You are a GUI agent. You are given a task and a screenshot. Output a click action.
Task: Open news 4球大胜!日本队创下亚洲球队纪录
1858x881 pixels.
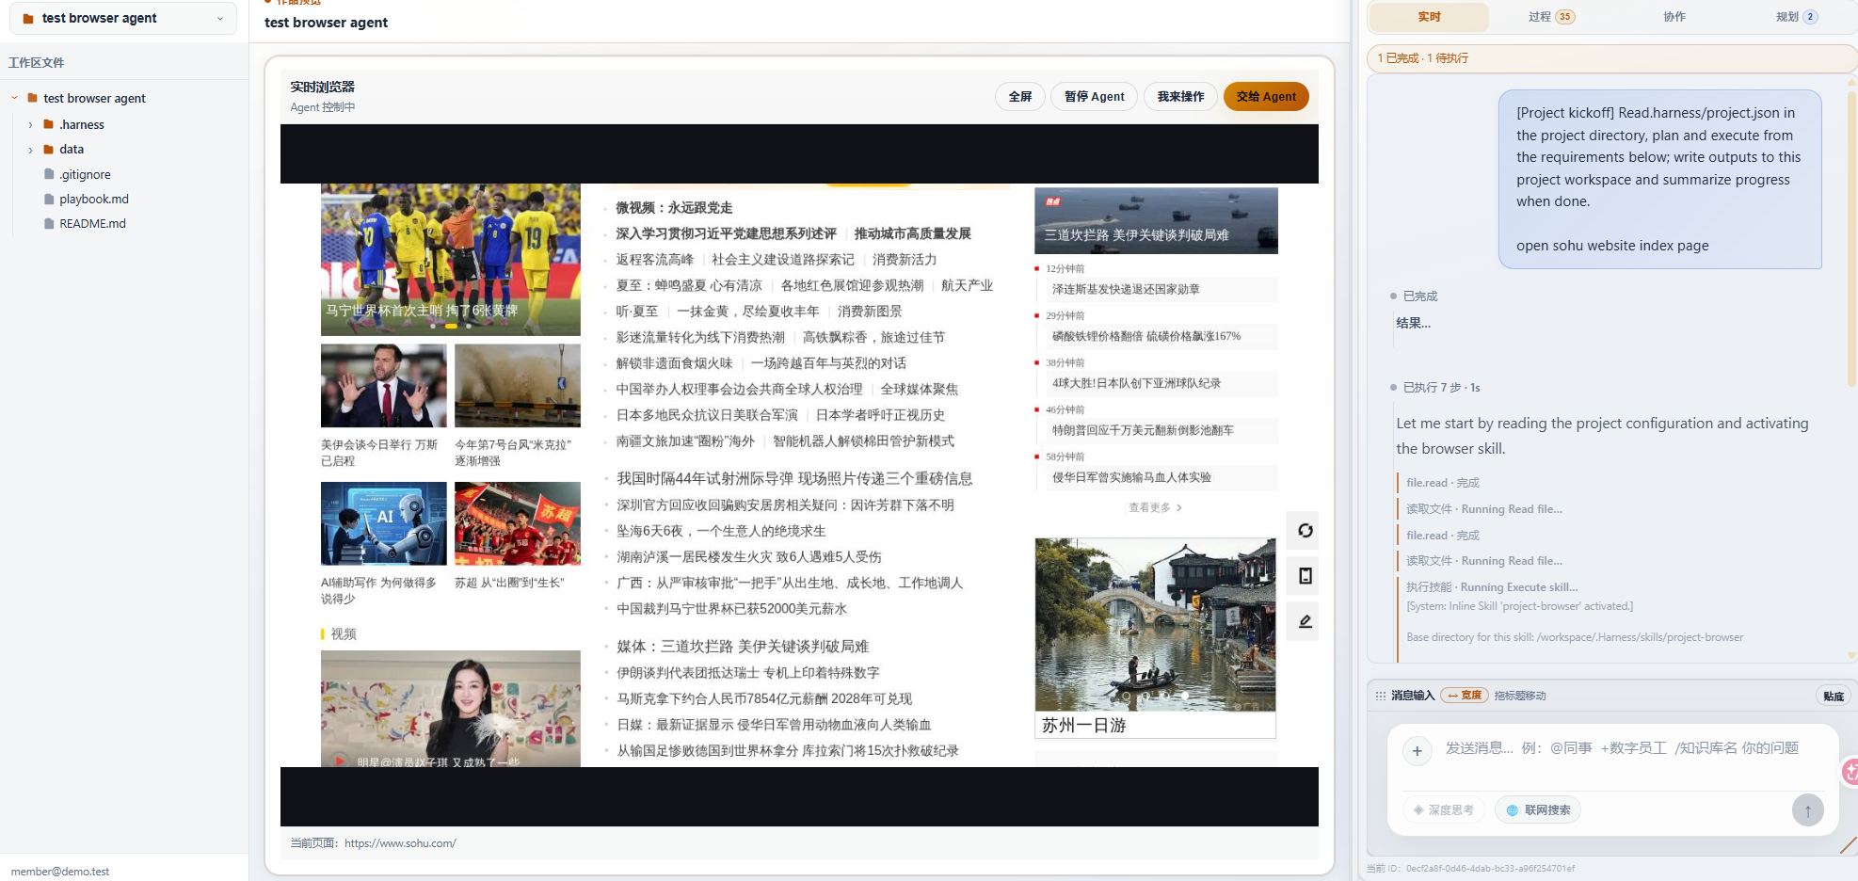[x=1136, y=383]
